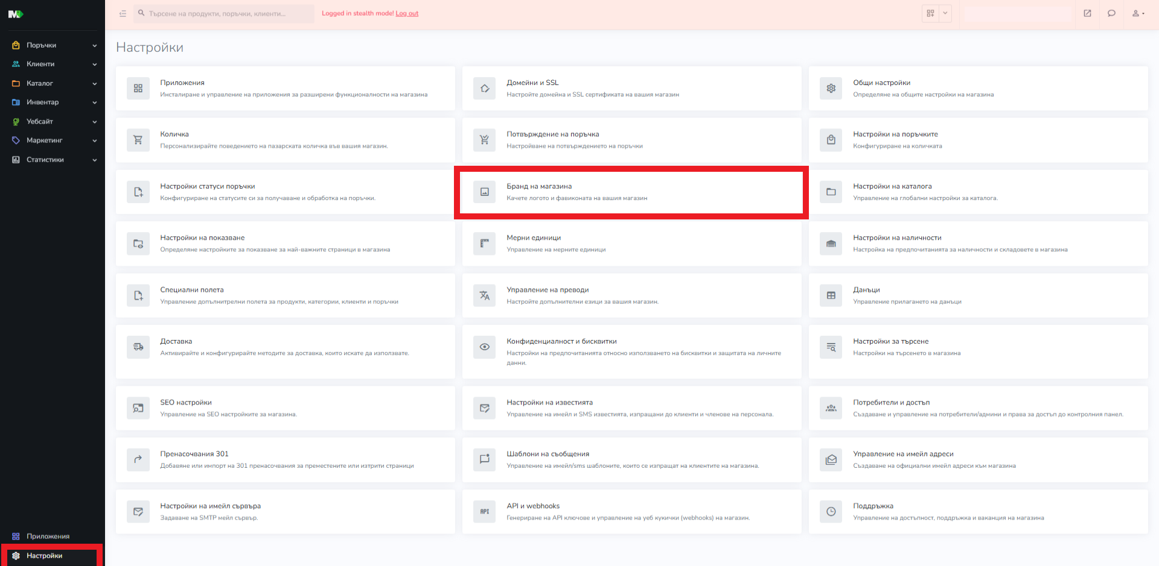
Task: Click the Поддръжка clock icon
Action: 831,512
